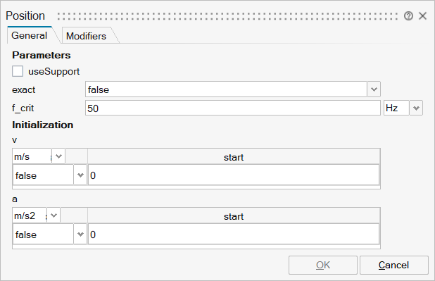Expand the a fixed false dropdown
The height and width of the screenshot is (281, 435).
point(80,235)
